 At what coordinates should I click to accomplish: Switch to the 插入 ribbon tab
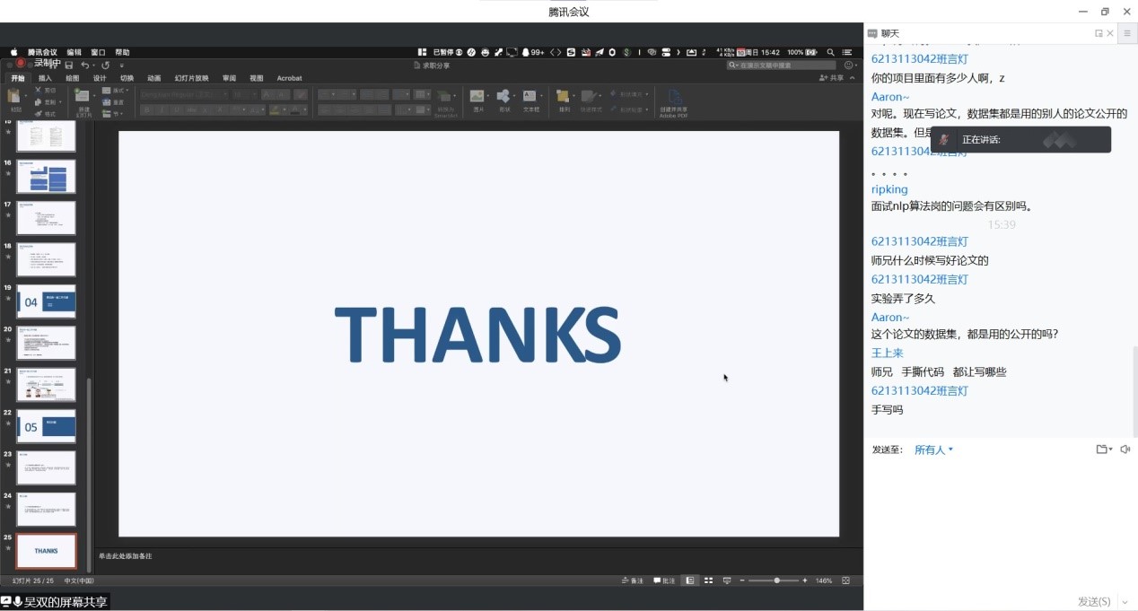point(45,78)
